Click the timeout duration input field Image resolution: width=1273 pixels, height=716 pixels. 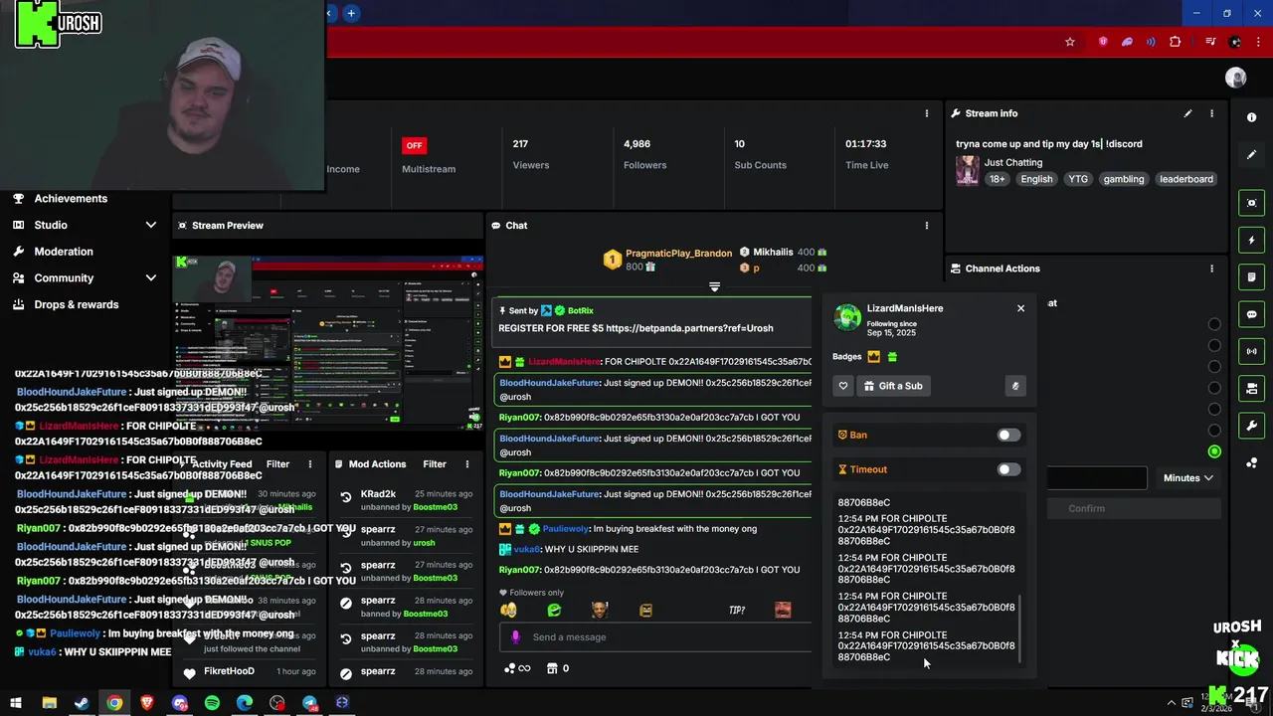coord(1097,478)
